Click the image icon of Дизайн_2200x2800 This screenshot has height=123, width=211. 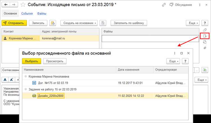point(34,96)
